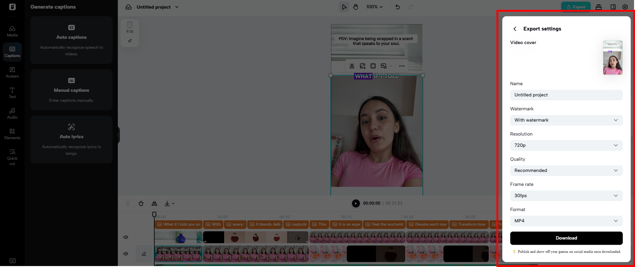635x267 pixels.
Task: Toggle the split panel layout icon
Action: [x=613, y=7]
